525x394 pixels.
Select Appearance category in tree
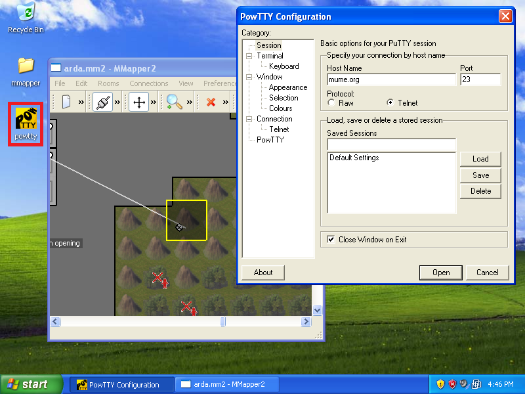288,87
